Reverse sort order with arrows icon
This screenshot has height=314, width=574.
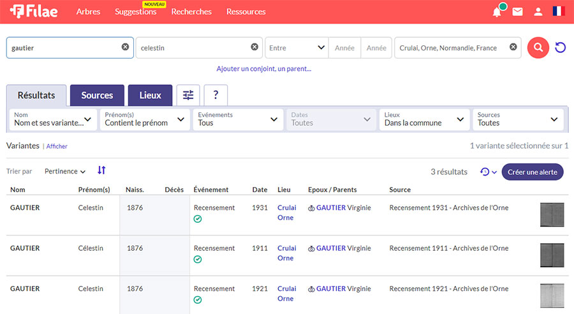101,170
